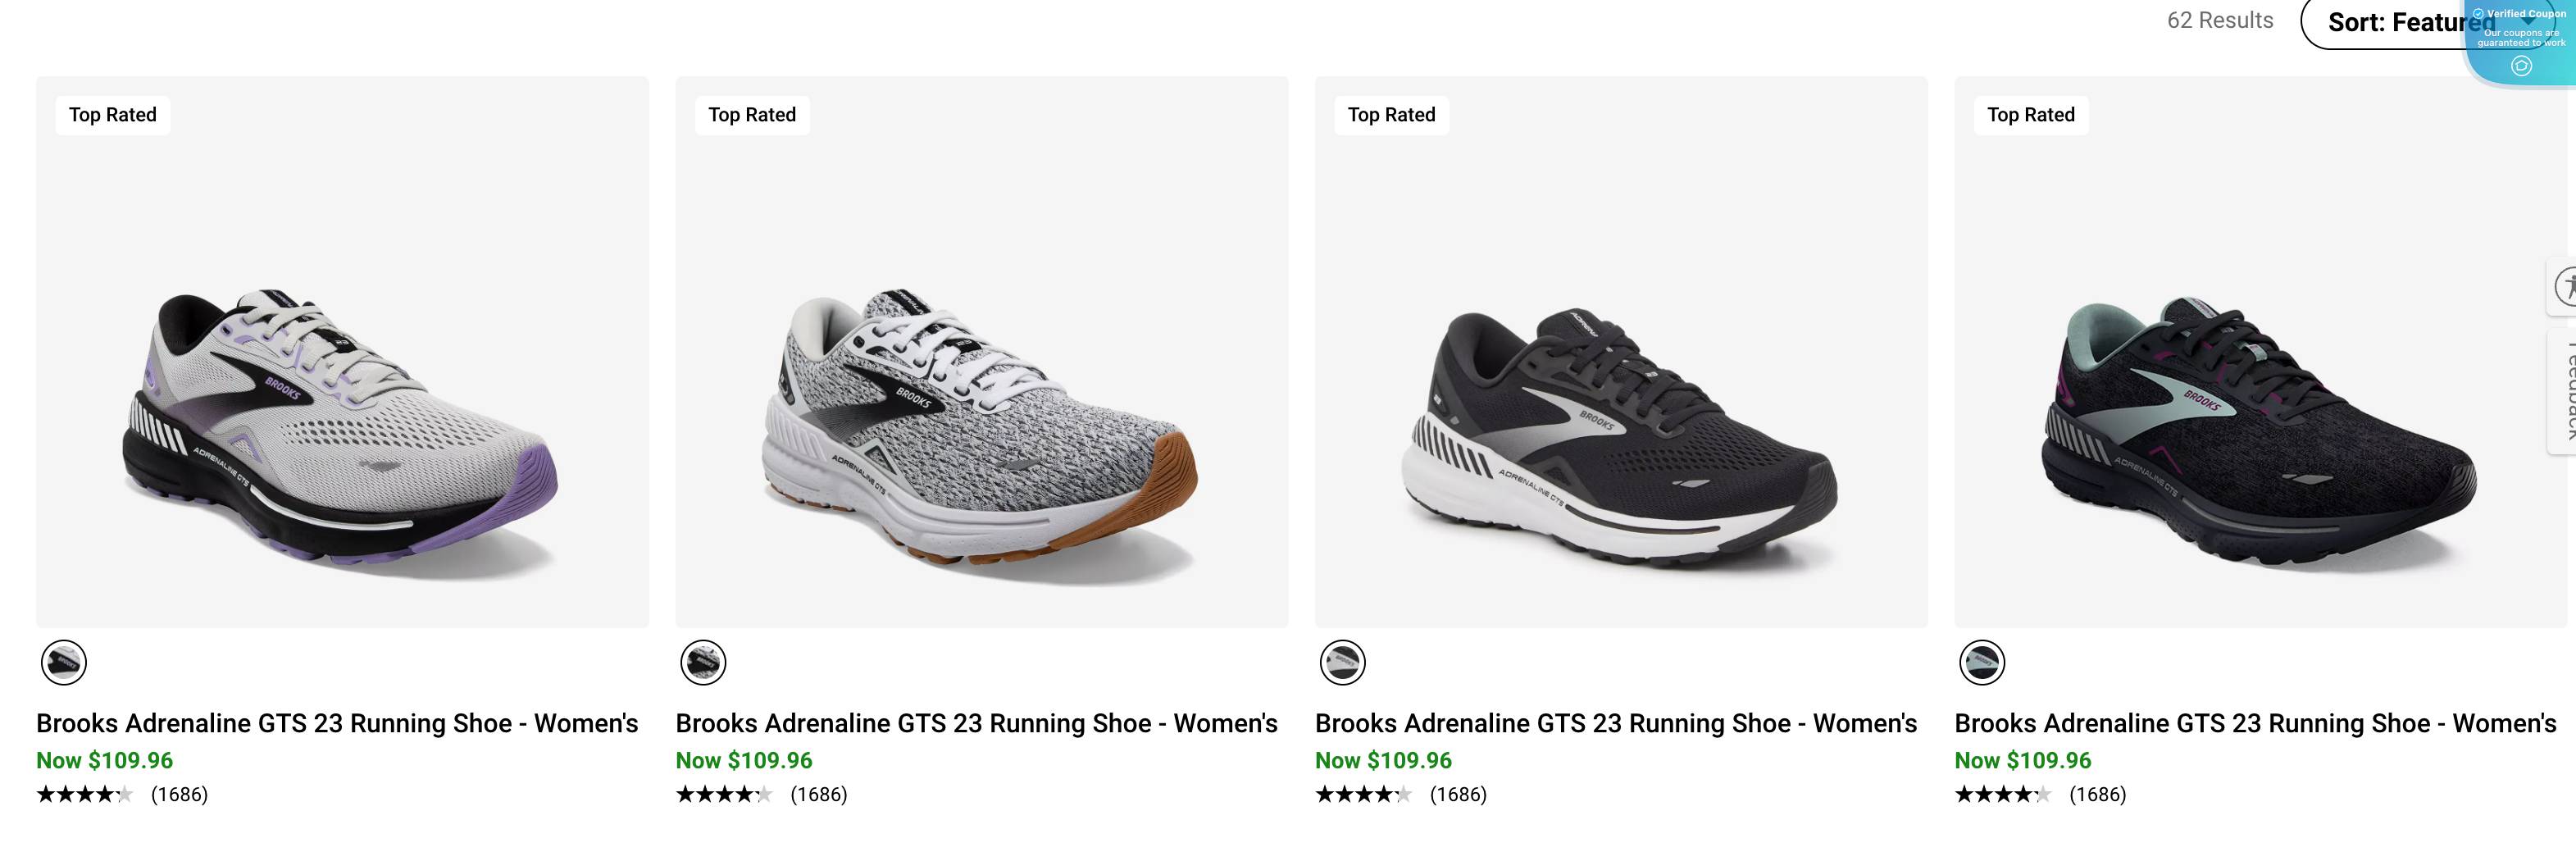Viewport: 2576px width, 861px height.
Task: Select the grey knit colorway circle under second shoe
Action: tap(704, 662)
